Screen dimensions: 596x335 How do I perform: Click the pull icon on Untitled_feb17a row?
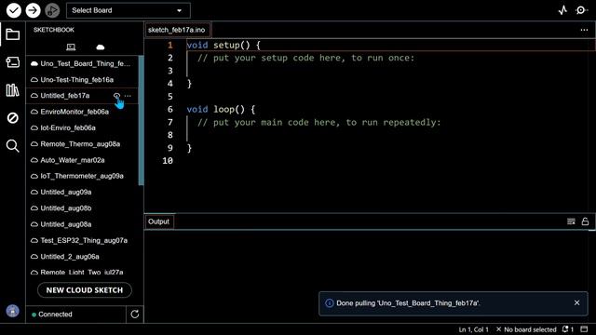coord(116,96)
